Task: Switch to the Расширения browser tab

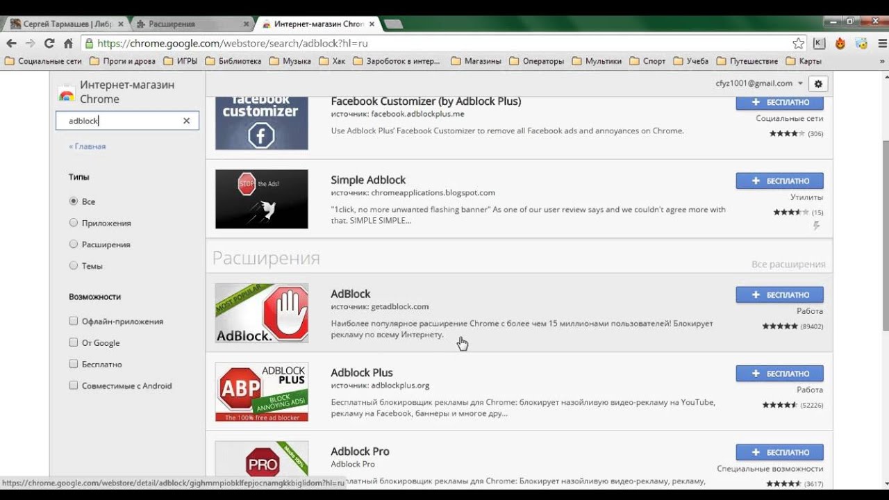Action: (192, 24)
